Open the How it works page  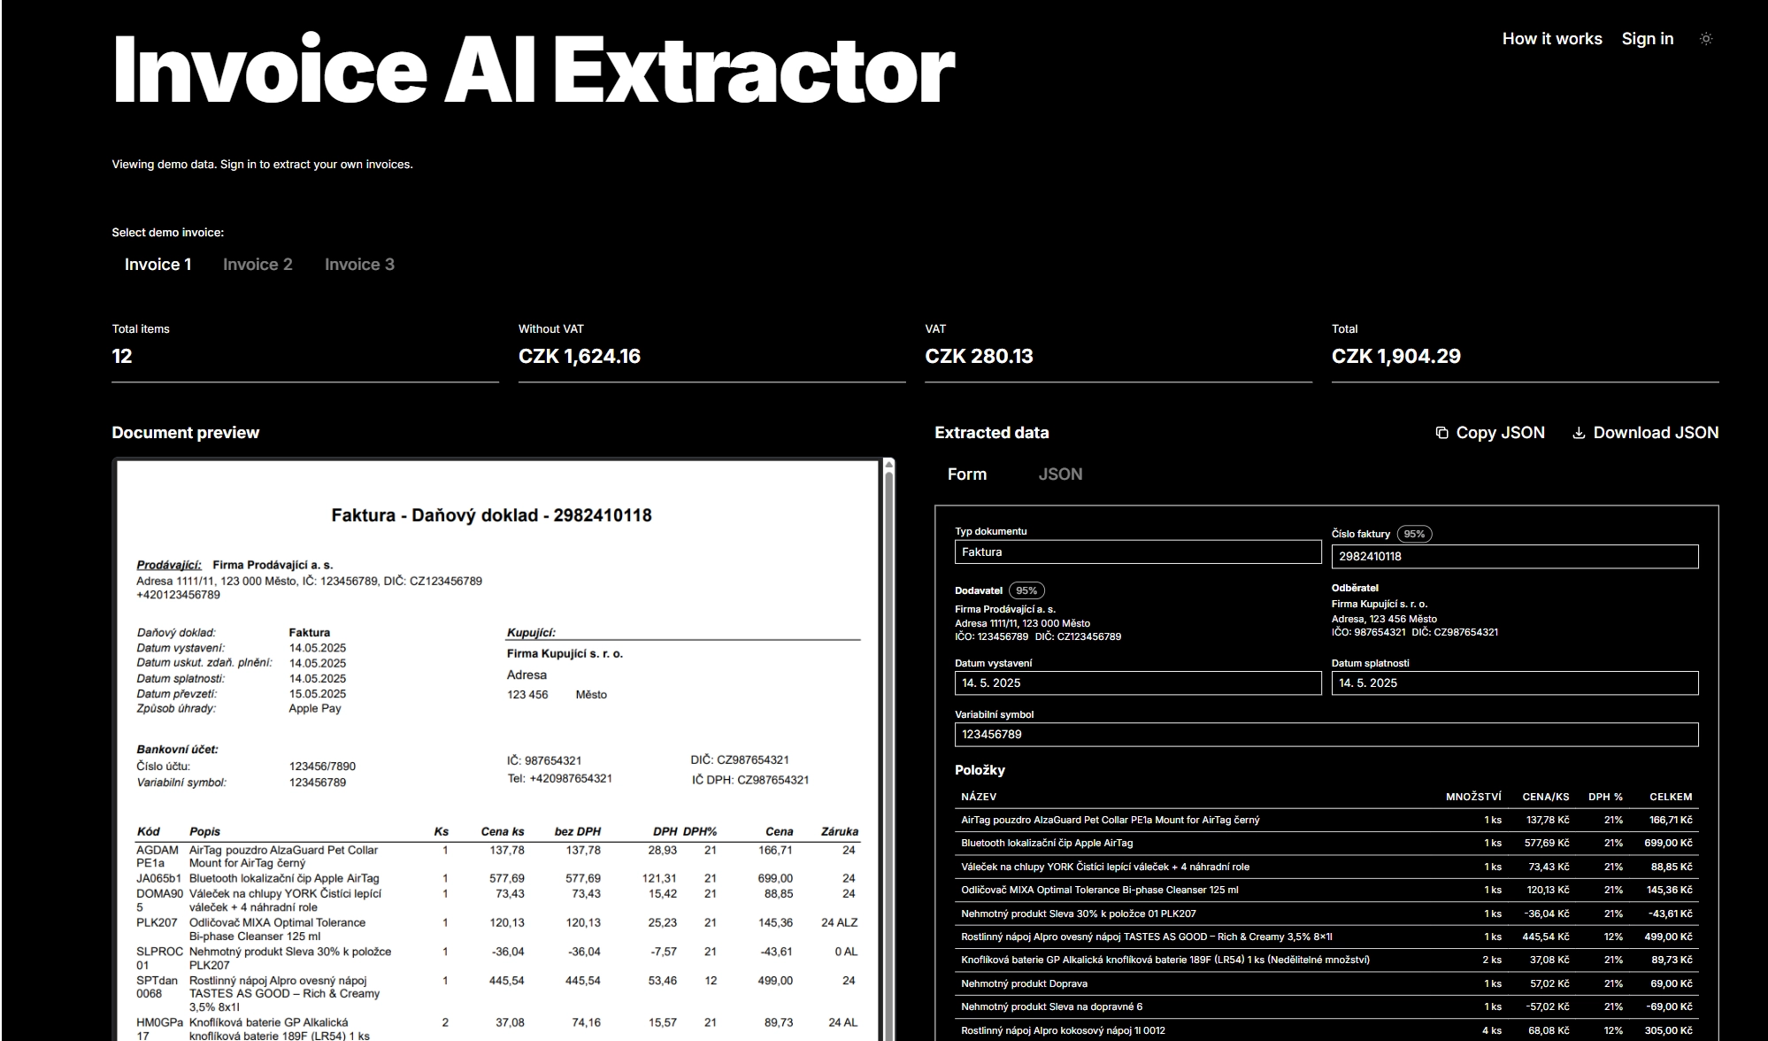point(1552,39)
